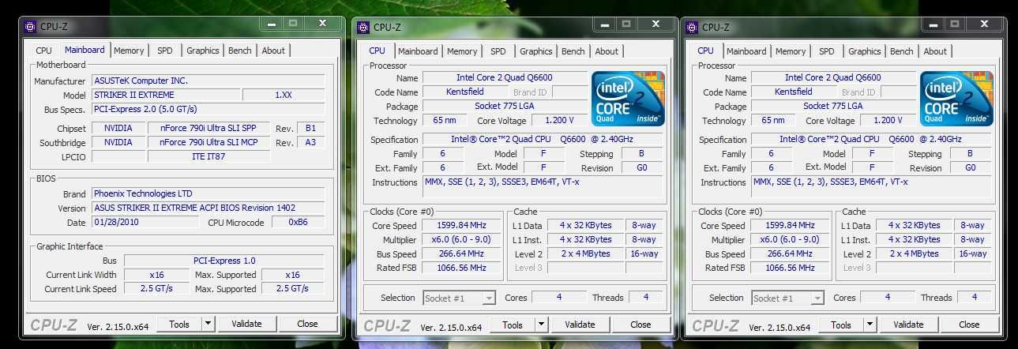Select the nForce 790i Ultra SLI MCP value
Screen dimensions: 1018x349
click(208, 142)
